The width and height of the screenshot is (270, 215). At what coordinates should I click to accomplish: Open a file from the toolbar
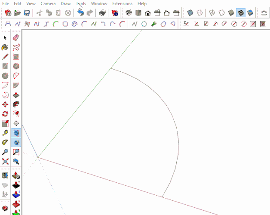(17, 13)
